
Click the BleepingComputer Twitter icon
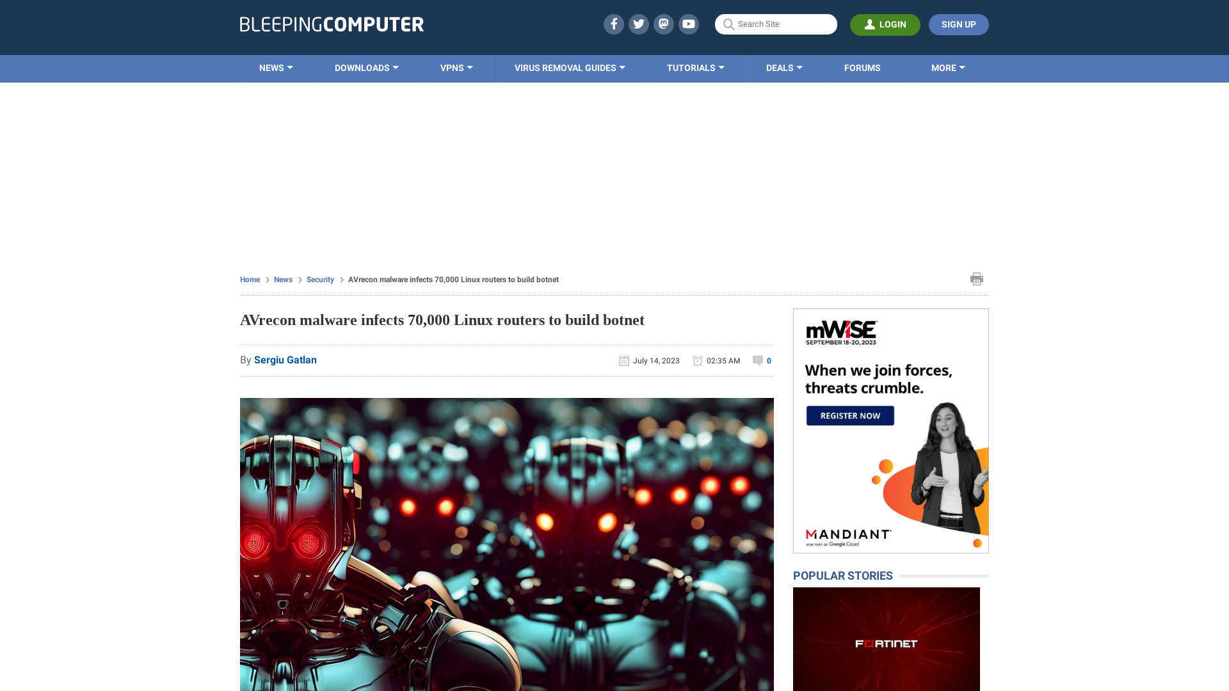click(638, 24)
